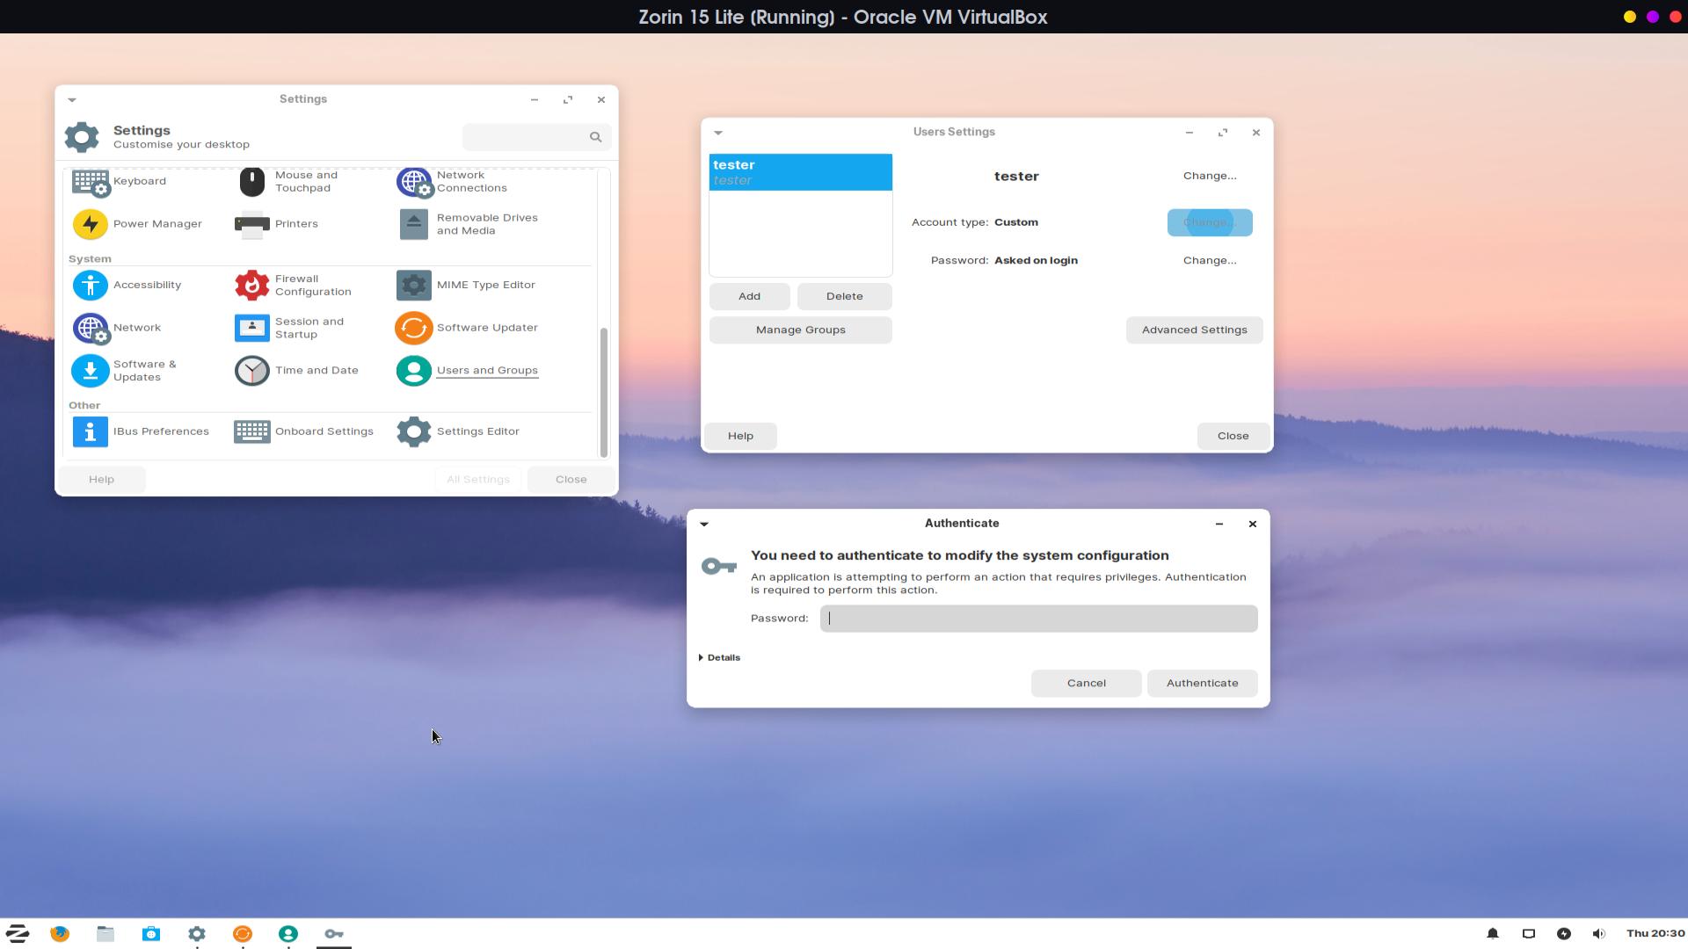The width and height of the screenshot is (1688, 949).
Task: Focus the Password input field
Action: (x=1038, y=619)
